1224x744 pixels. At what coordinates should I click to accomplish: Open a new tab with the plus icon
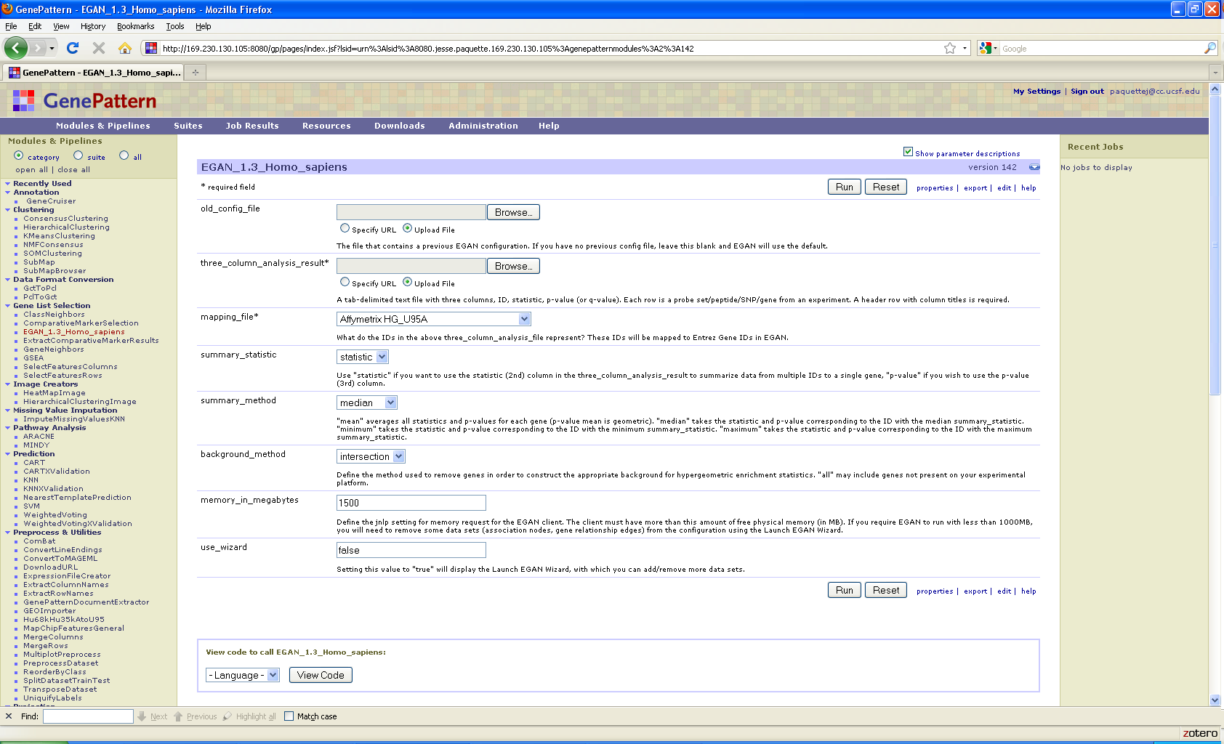coord(195,72)
